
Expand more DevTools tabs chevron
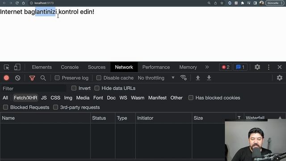point(207,67)
